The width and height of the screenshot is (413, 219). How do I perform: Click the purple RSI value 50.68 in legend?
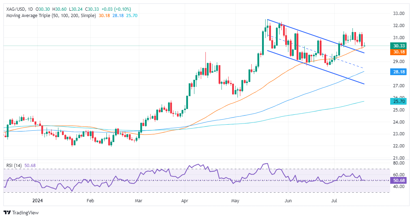pyautogui.click(x=30, y=165)
